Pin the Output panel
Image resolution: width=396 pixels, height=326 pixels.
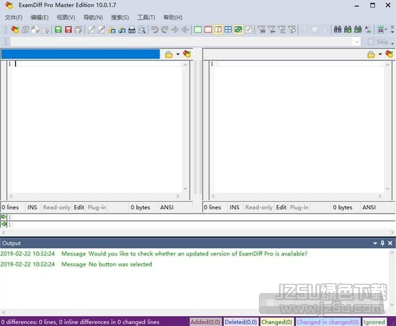(x=383, y=243)
